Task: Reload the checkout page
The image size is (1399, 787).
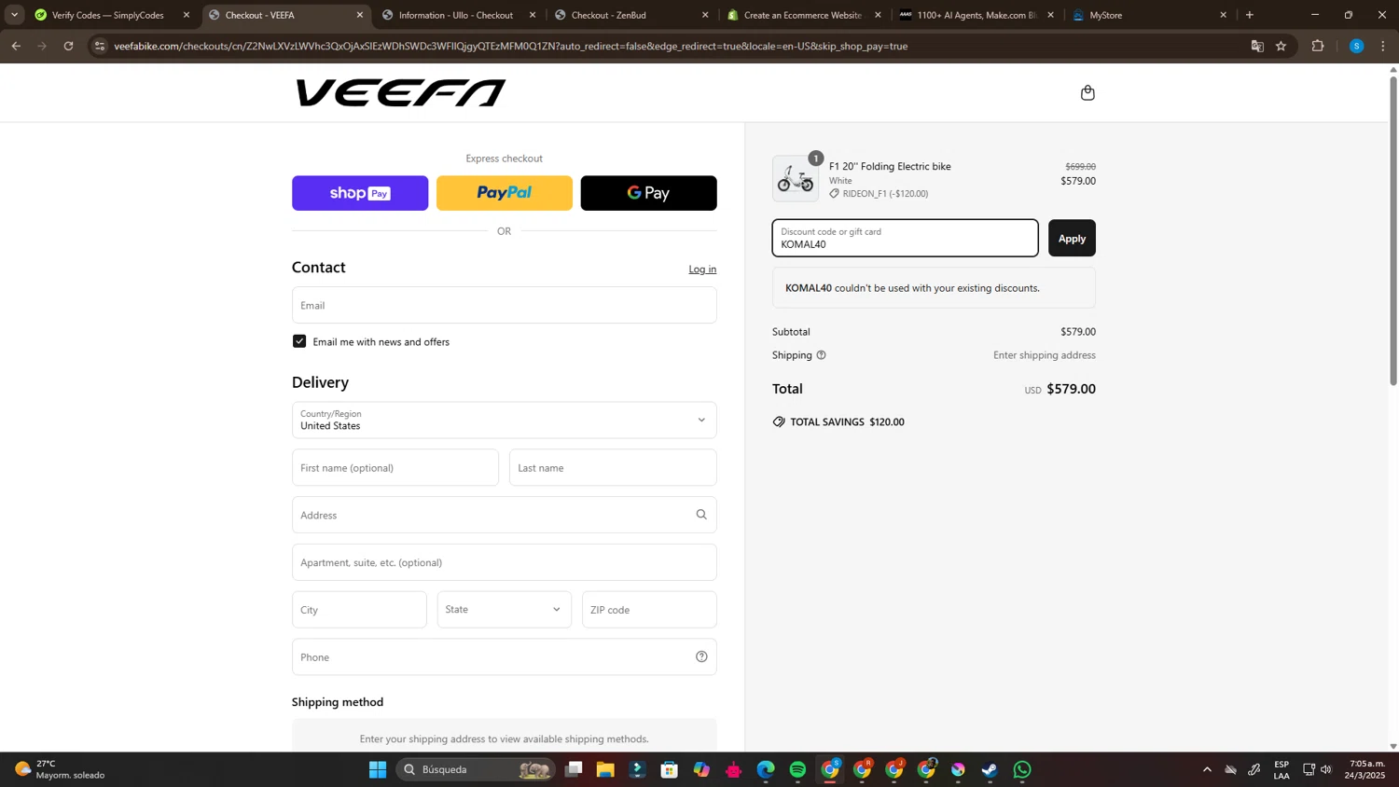Action: tap(68, 46)
